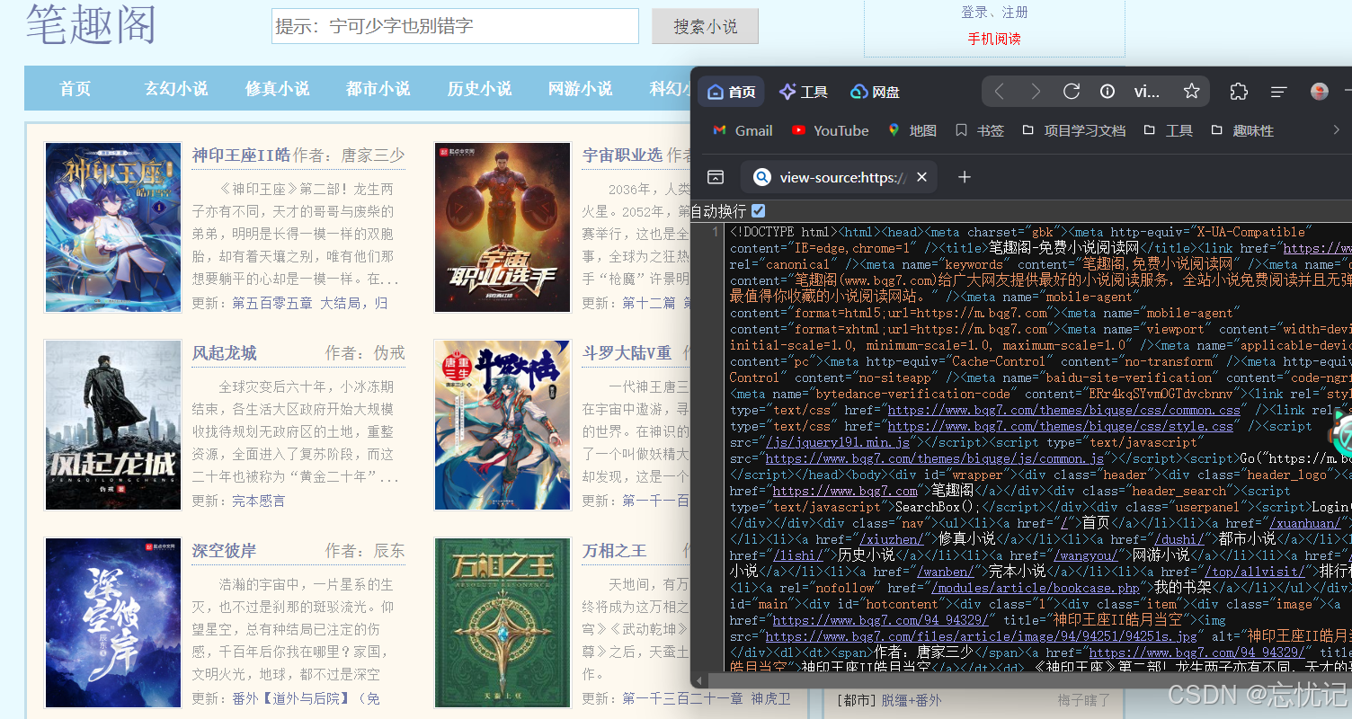1352x719 pixels.
Task: Go forward with the browser forward arrow
Action: pyautogui.click(x=1035, y=92)
